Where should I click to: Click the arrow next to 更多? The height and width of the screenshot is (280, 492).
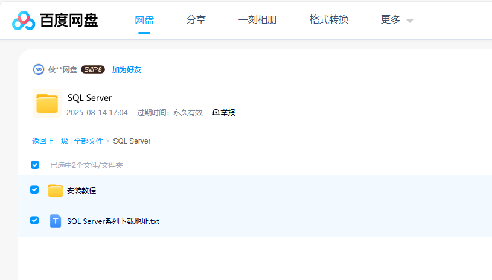pos(410,21)
